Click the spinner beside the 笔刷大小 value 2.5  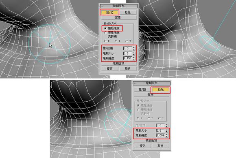click(134, 53)
